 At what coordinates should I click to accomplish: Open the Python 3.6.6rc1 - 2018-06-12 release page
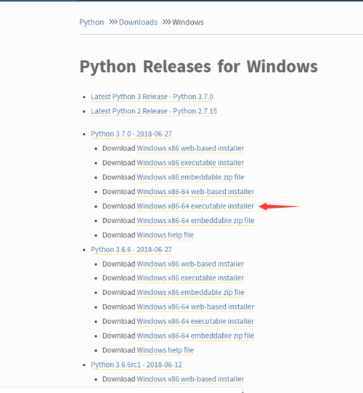coord(136,365)
